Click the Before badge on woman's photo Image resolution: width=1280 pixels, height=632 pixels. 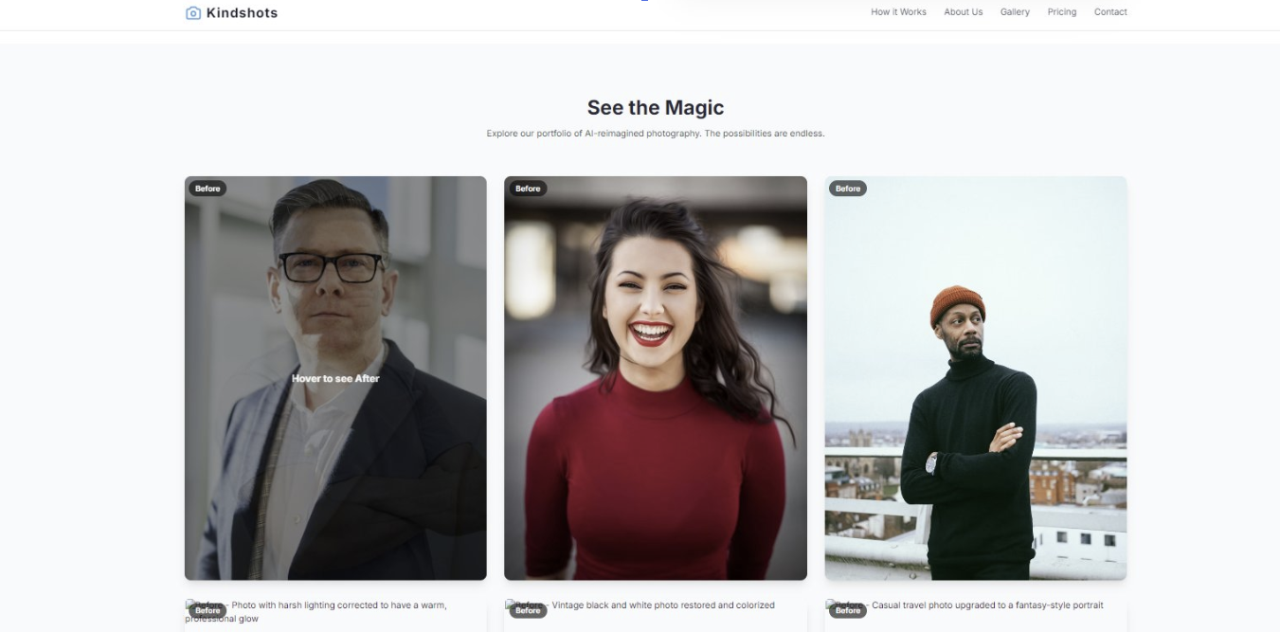pyautogui.click(x=528, y=189)
